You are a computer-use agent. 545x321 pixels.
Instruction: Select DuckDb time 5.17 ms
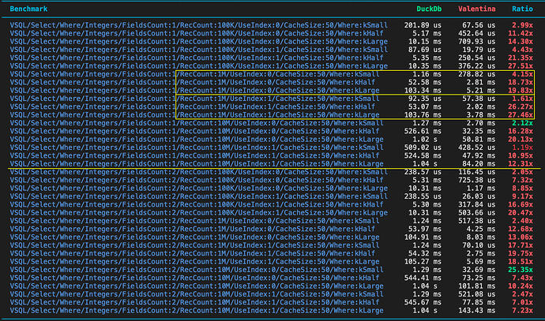tap(427, 33)
